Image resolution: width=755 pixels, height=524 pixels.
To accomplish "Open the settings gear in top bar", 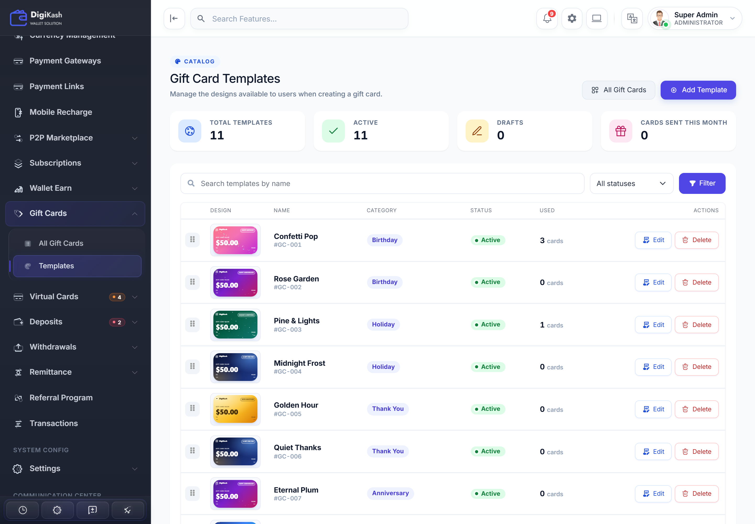I will (x=572, y=19).
